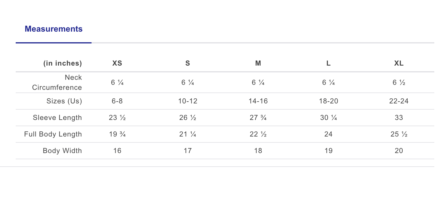This screenshot has height=208, width=442.
Task: Select the 33 sleeve length value
Action: 399,118
